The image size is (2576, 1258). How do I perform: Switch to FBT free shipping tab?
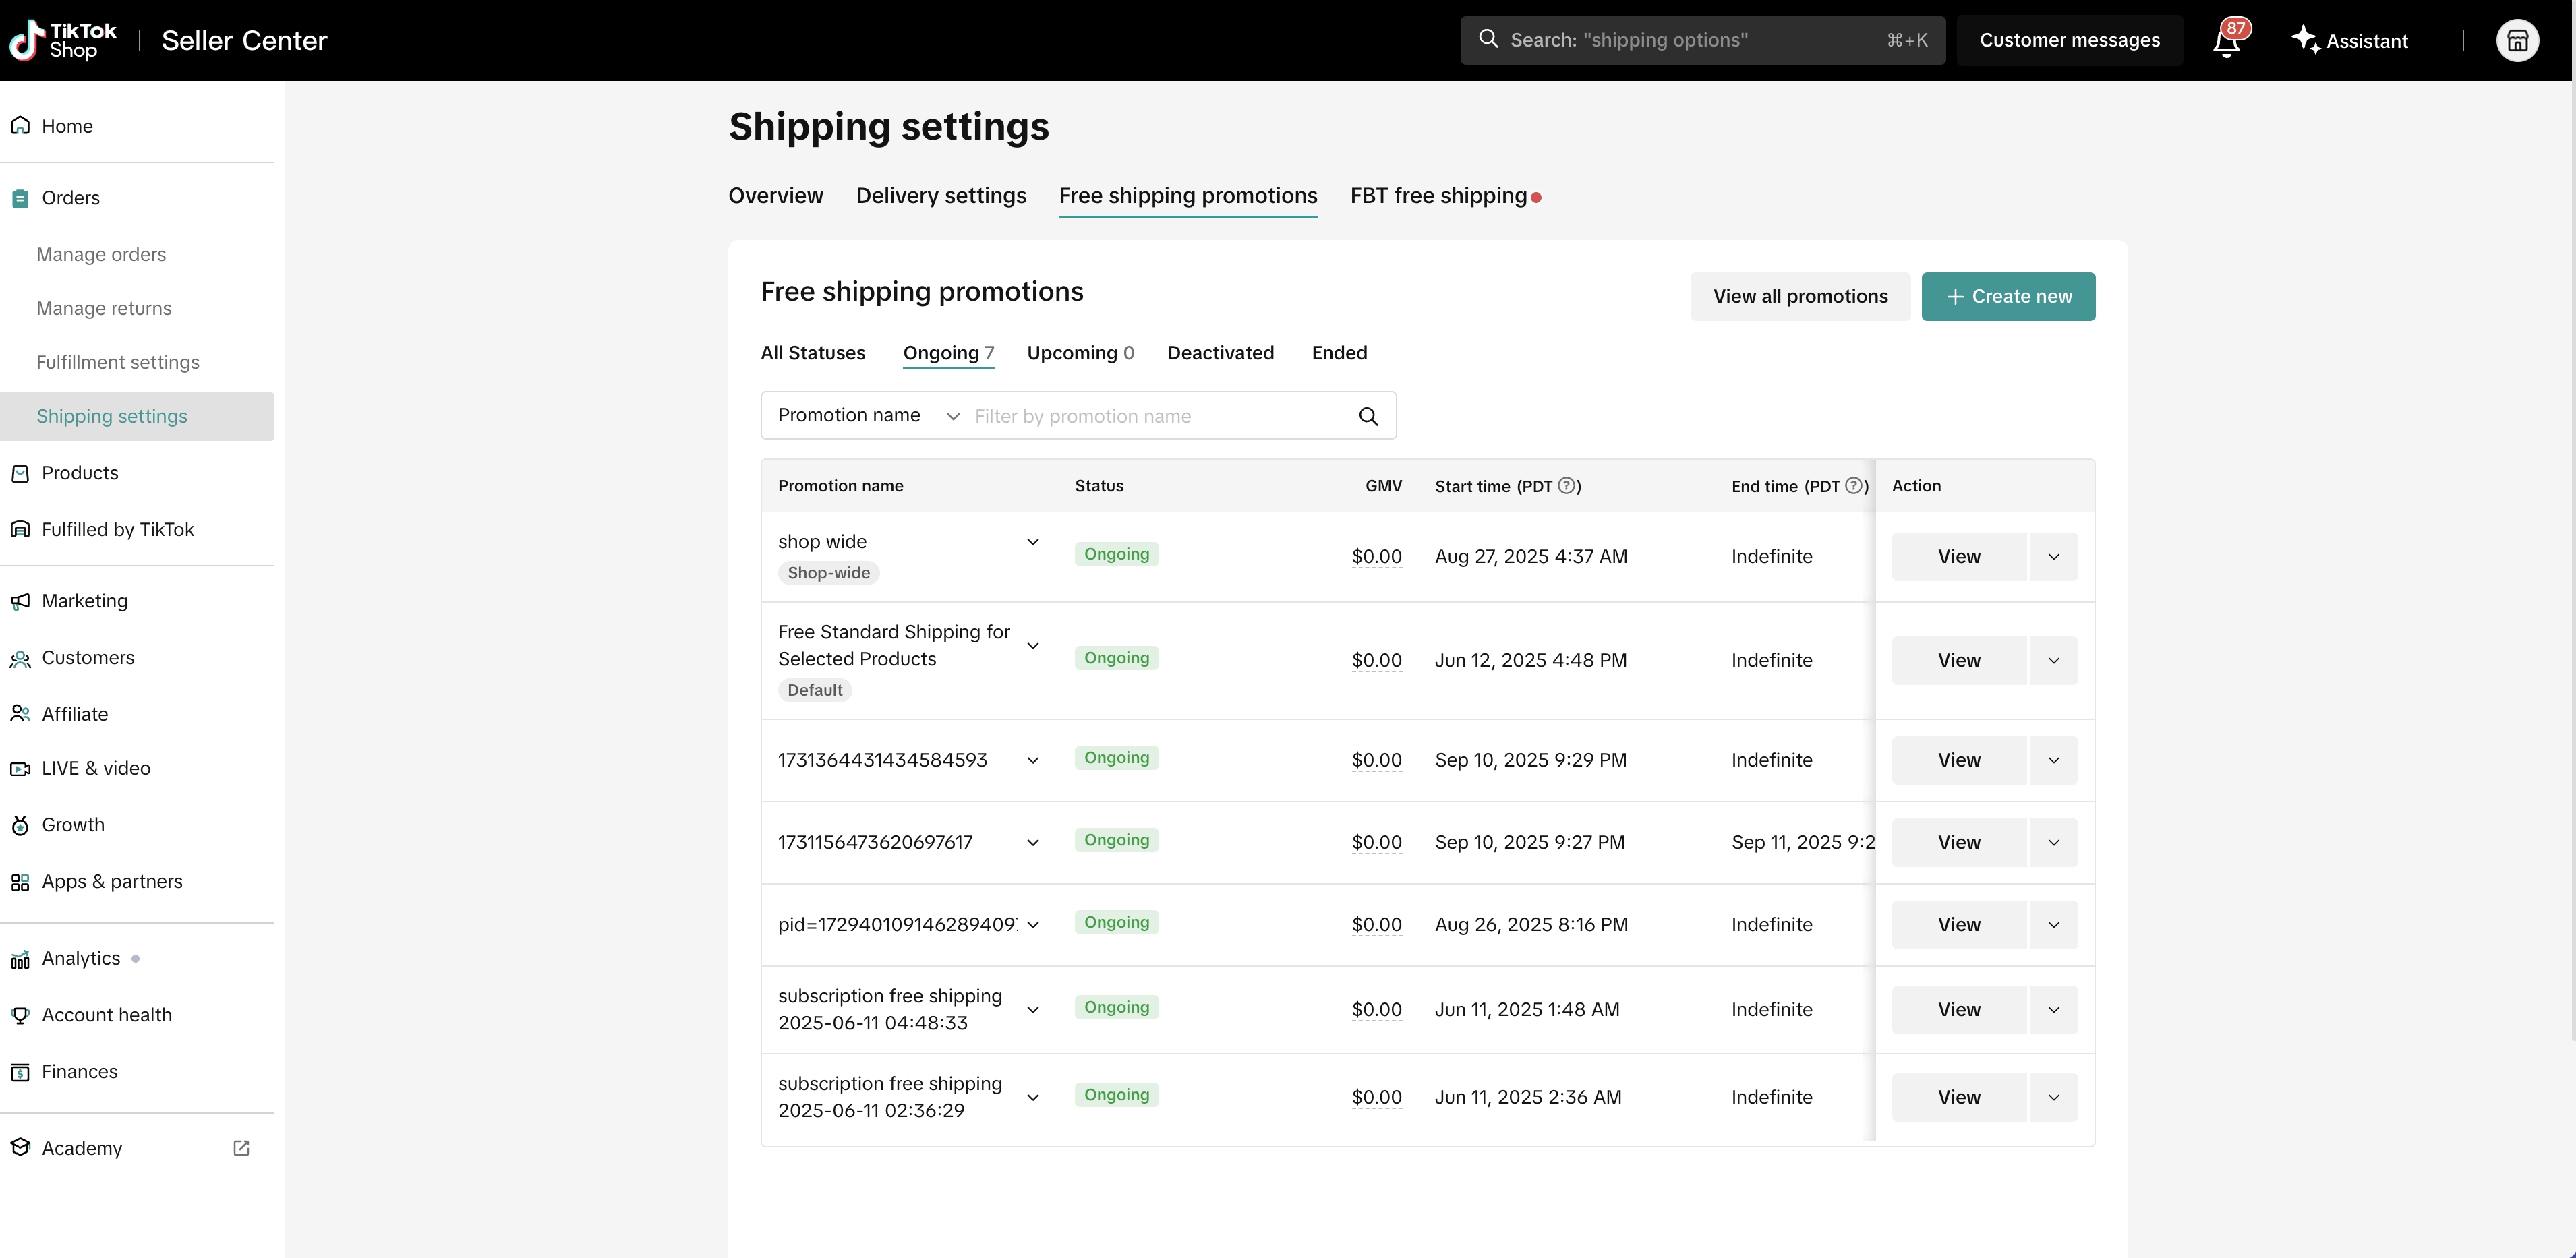(x=1438, y=196)
